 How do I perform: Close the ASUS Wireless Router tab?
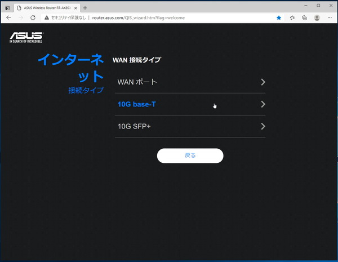[75, 7]
